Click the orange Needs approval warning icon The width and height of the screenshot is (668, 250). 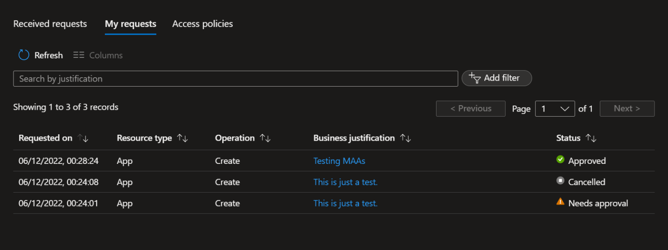point(560,202)
